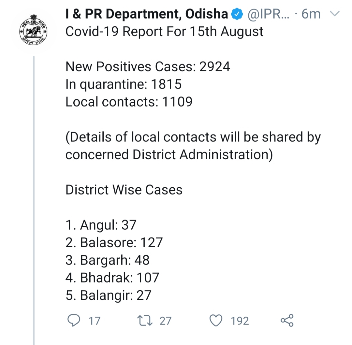Click the 'Balasore: 127' list entry

pos(114,242)
